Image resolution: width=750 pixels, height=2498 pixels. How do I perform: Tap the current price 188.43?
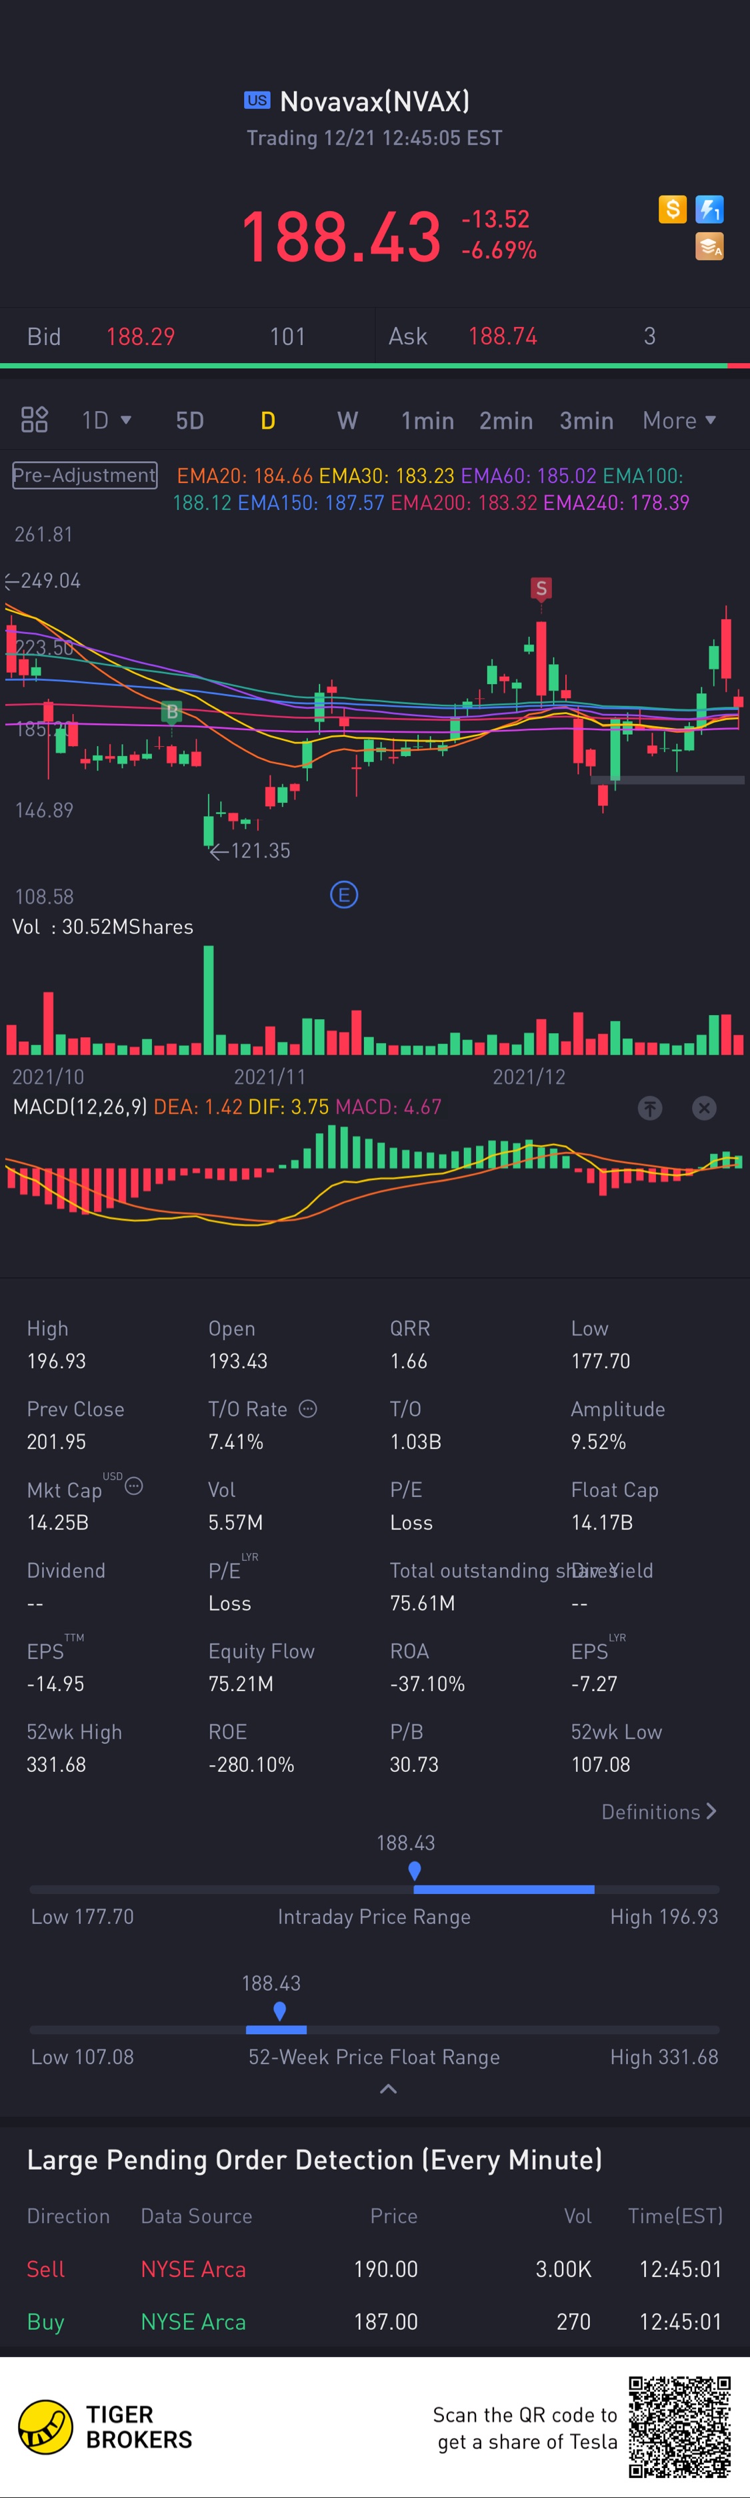pyautogui.click(x=341, y=236)
